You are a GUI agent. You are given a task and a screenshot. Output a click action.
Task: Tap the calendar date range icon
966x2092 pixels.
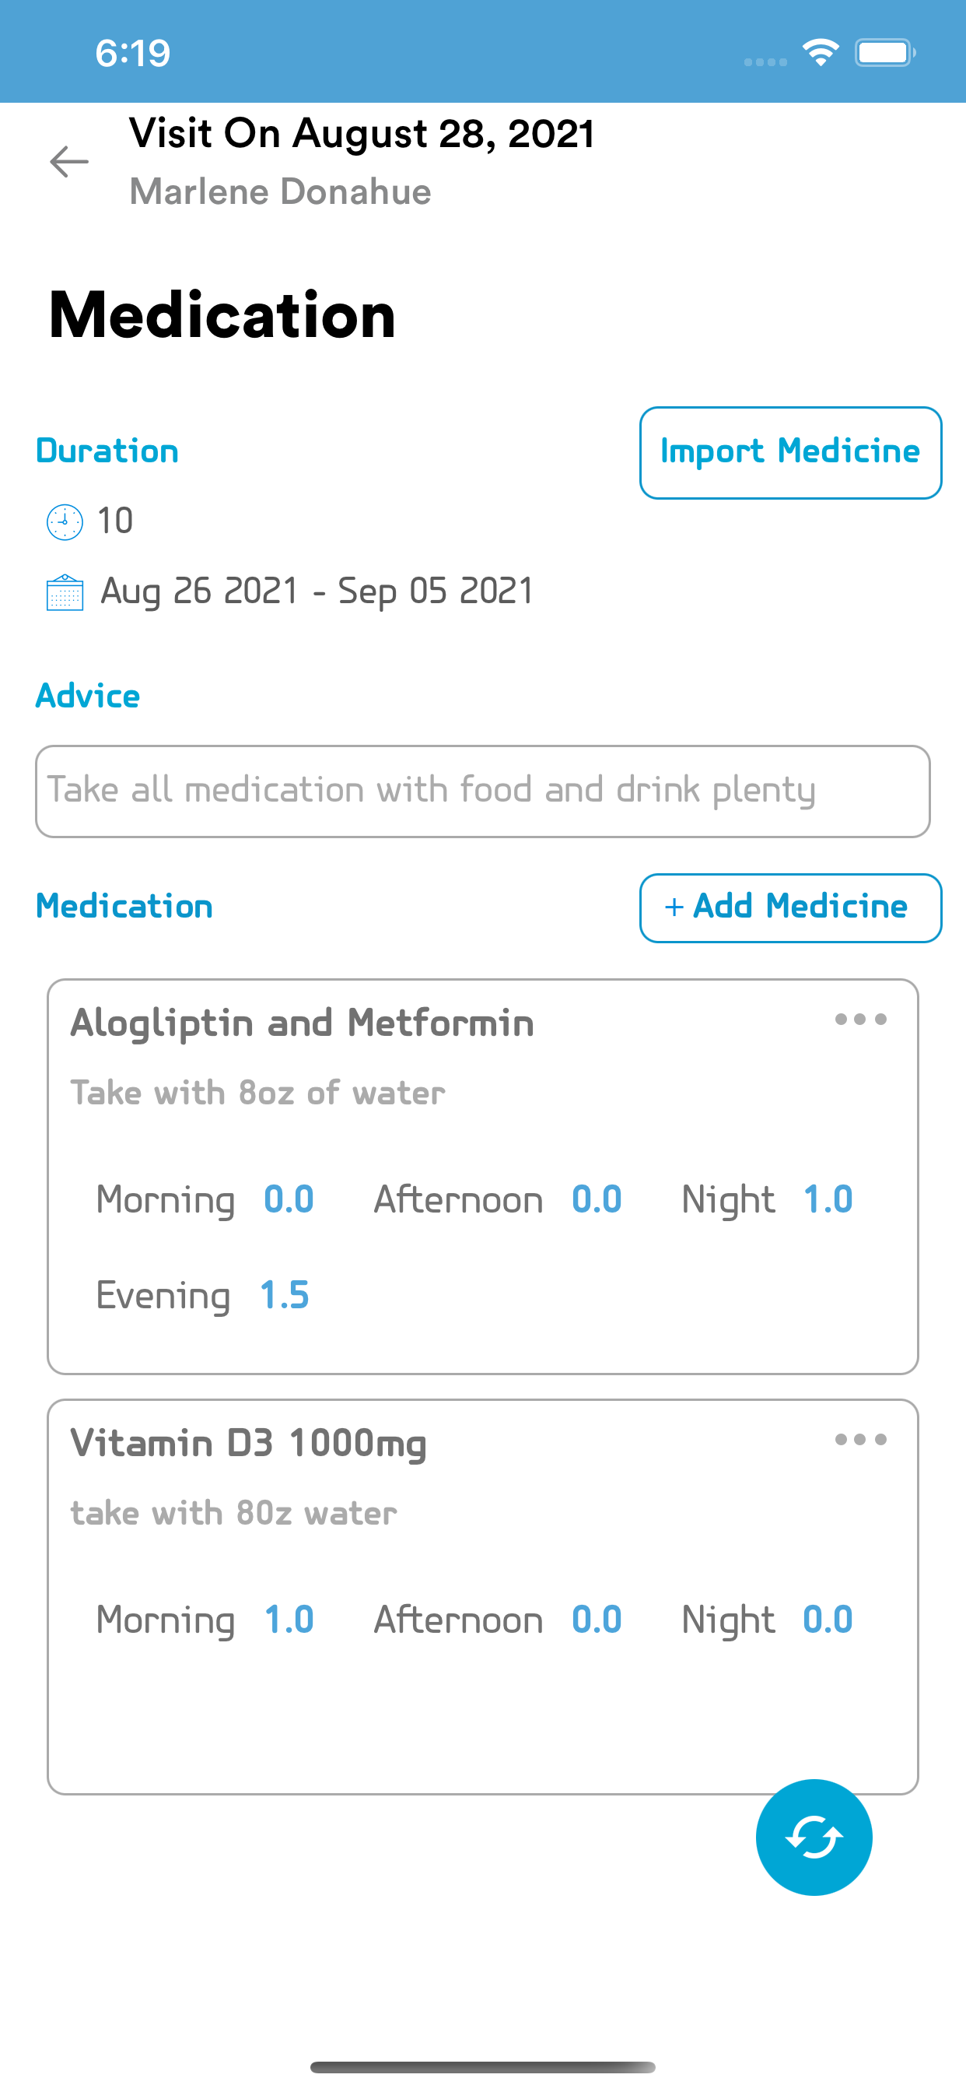coord(65,592)
